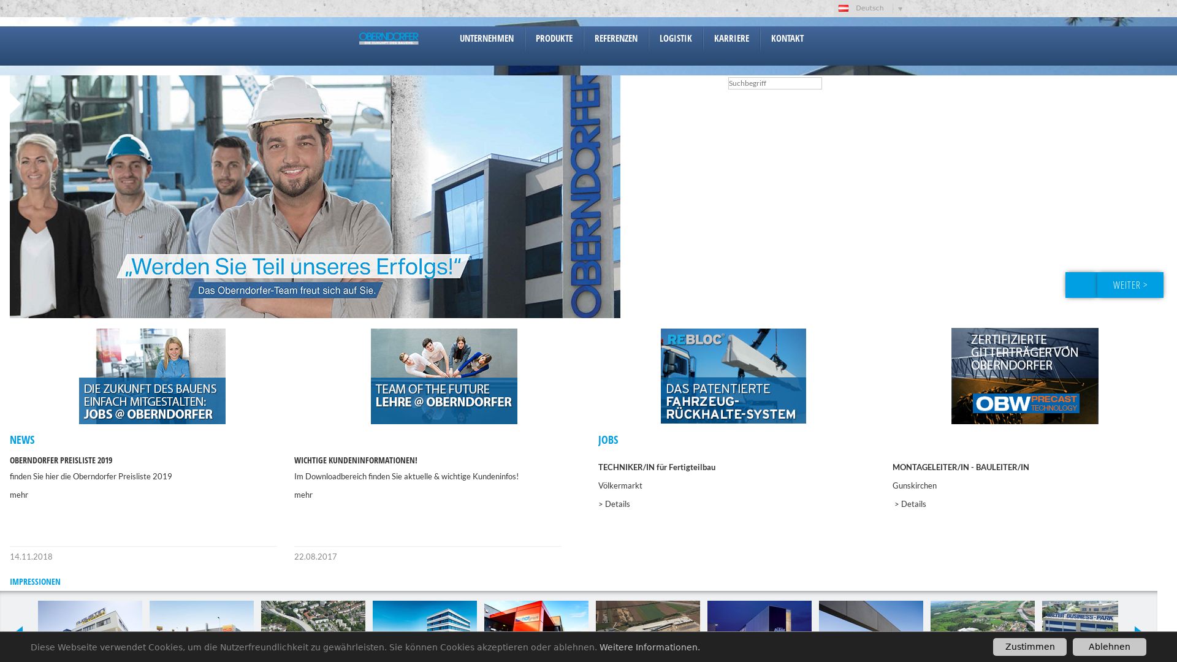Screen dimensions: 1177x662
Task: Open Jobs @ Oberndorfer teaser image
Action: click(152, 376)
